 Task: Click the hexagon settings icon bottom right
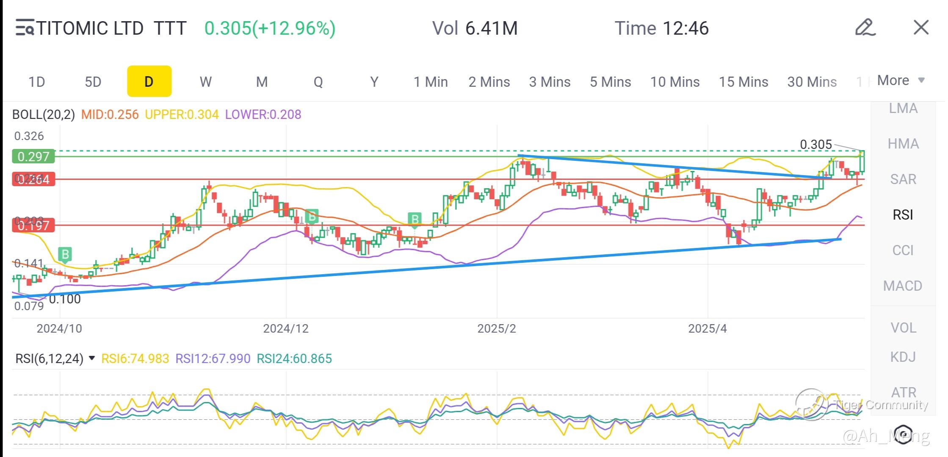[x=903, y=434]
